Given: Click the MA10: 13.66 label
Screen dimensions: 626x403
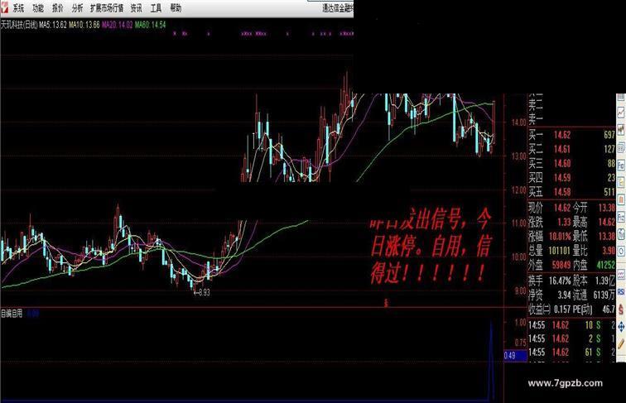Looking at the screenshot, I should (84, 25).
